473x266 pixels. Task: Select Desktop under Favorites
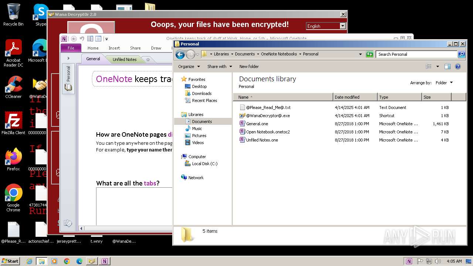click(x=199, y=86)
